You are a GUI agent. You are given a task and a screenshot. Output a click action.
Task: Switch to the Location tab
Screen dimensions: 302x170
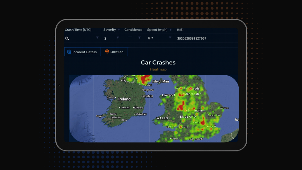click(x=114, y=52)
